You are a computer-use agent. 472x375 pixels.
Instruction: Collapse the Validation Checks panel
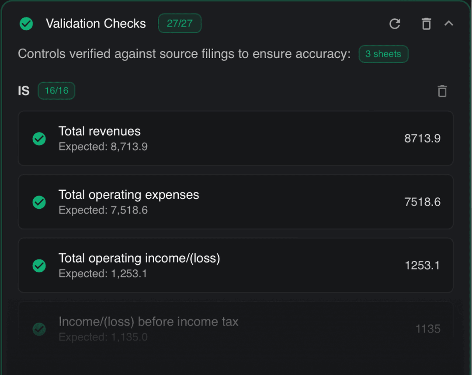[x=449, y=24]
